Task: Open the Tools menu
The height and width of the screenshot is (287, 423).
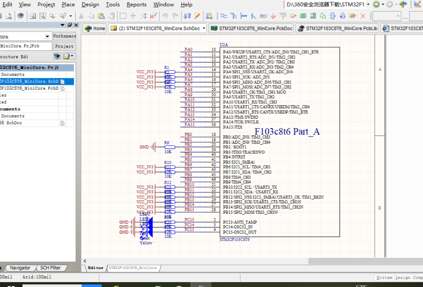Action: tap(112, 4)
